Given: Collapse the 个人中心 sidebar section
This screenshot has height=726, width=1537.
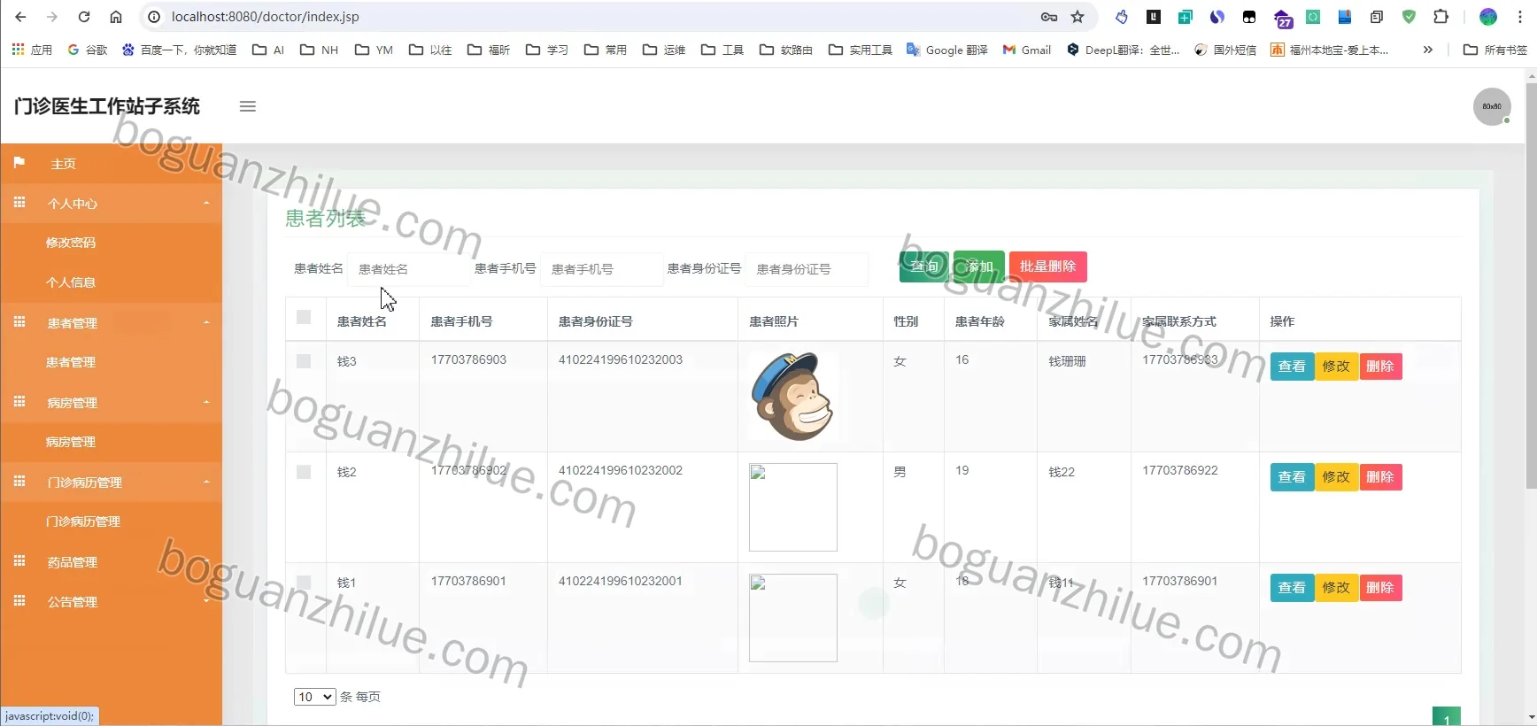Looking at the screenshot, I should 112,203.
